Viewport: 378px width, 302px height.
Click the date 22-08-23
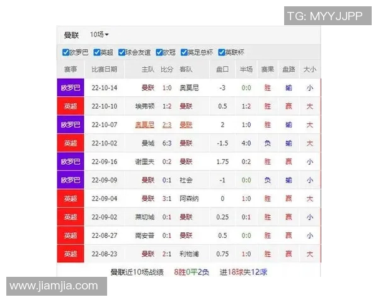[x=105, y=254]
